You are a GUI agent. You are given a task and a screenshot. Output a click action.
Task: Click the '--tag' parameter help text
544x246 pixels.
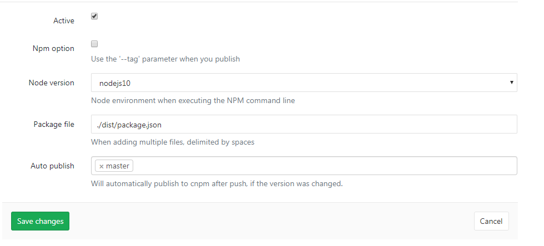pos(165,59)
